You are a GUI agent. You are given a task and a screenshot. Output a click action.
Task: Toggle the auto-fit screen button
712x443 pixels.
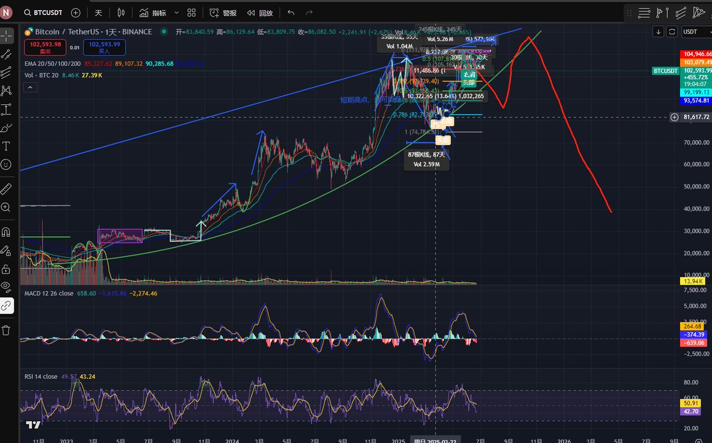672,31
